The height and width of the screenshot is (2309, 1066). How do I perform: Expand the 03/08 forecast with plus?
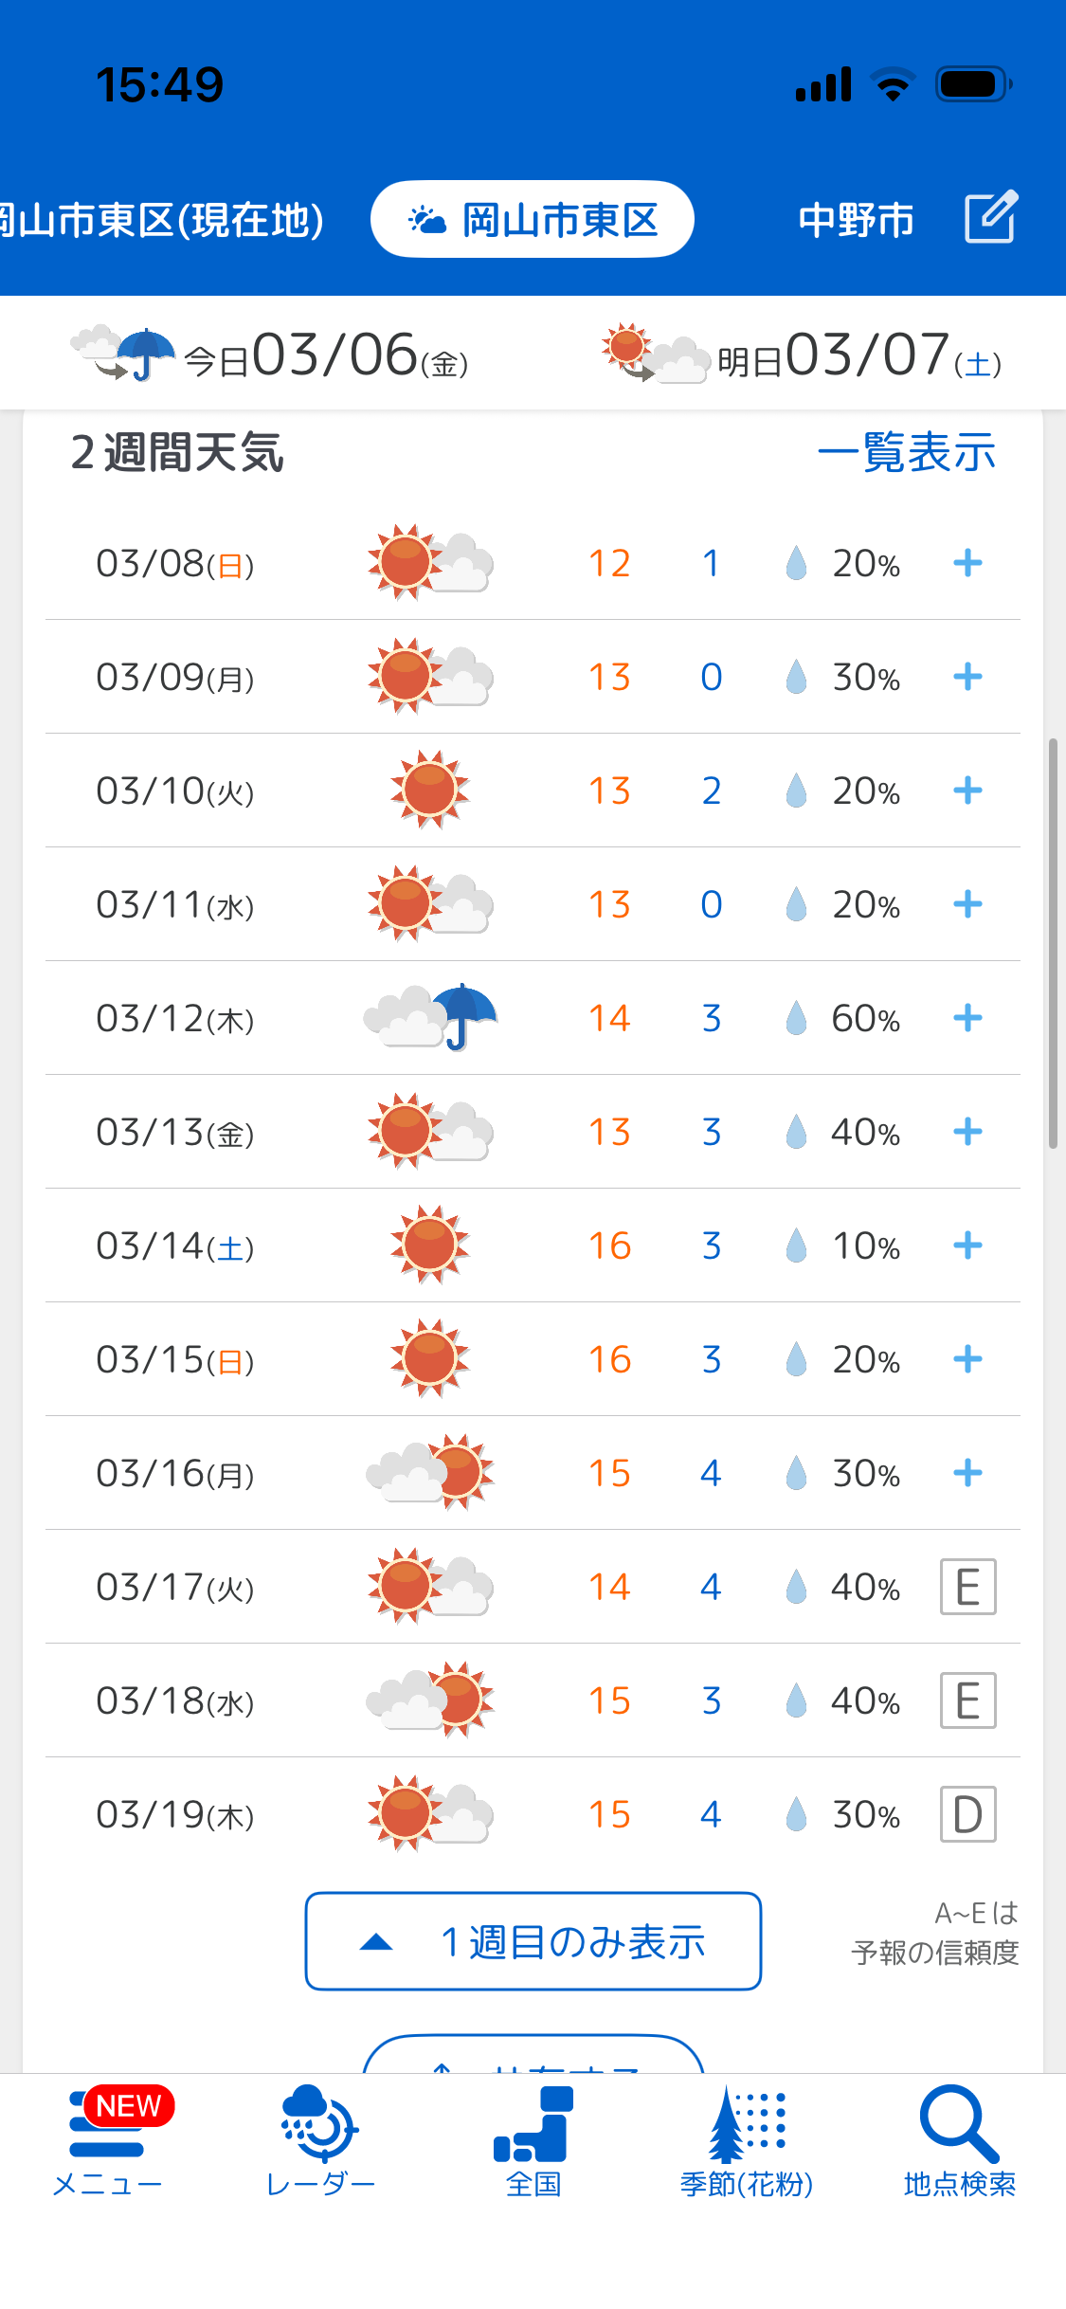(x=967, y=563)
